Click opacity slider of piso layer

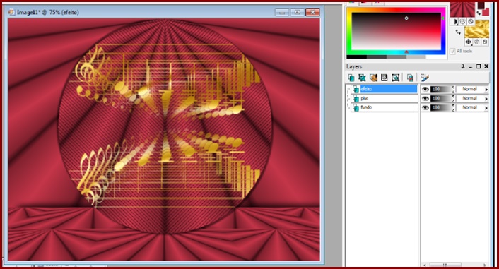pos(442,99)
